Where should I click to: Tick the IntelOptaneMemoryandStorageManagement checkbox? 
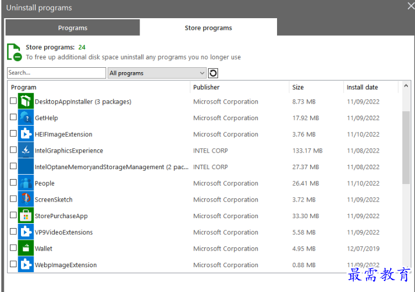pos(13,166)
